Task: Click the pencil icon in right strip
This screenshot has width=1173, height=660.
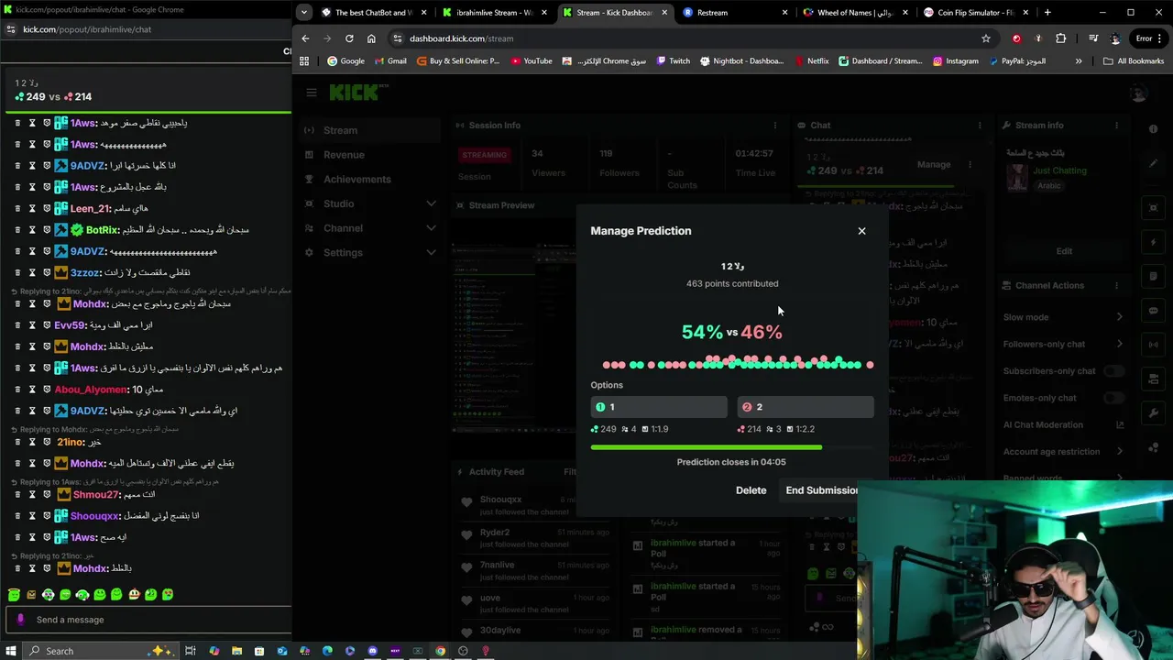Action: 1154,163
